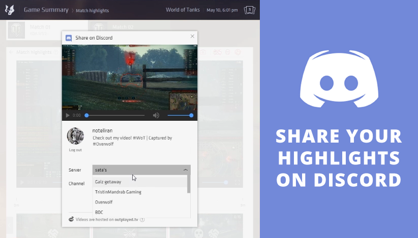This screenshot has height=238, width=418.
Task: Click the server list scrollbar
Action: (189, 184)
